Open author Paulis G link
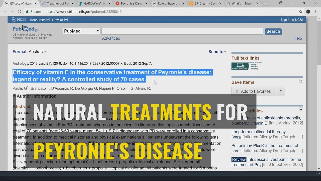The image size is (321, 181). pyautogui.click(x=20, y=88)
